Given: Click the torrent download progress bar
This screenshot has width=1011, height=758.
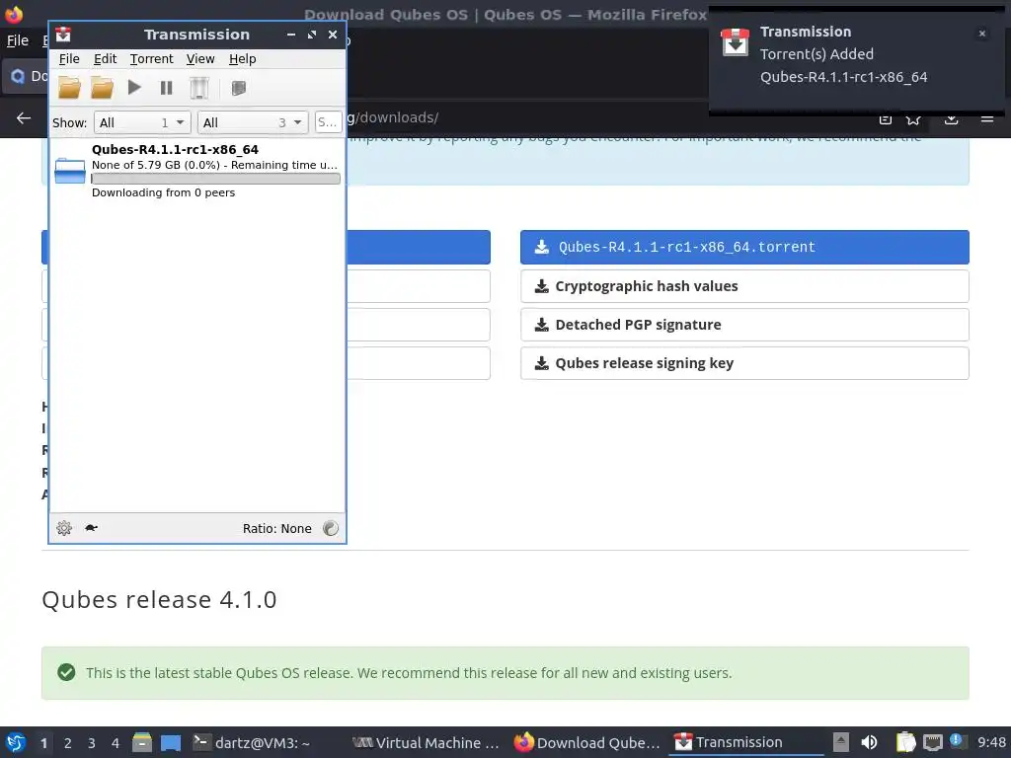Looking at the screenshot, I should pyautogui.click(x=216, y=179).
